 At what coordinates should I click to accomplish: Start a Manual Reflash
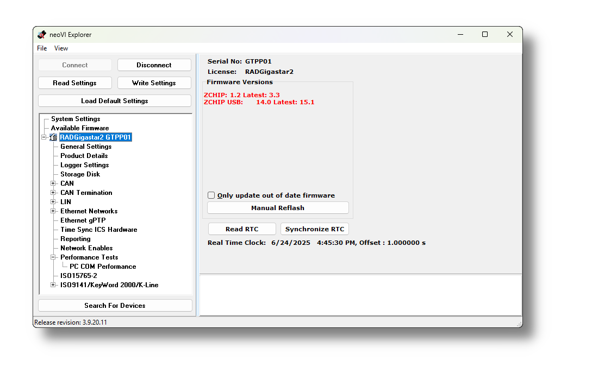(x=277, y=207)
